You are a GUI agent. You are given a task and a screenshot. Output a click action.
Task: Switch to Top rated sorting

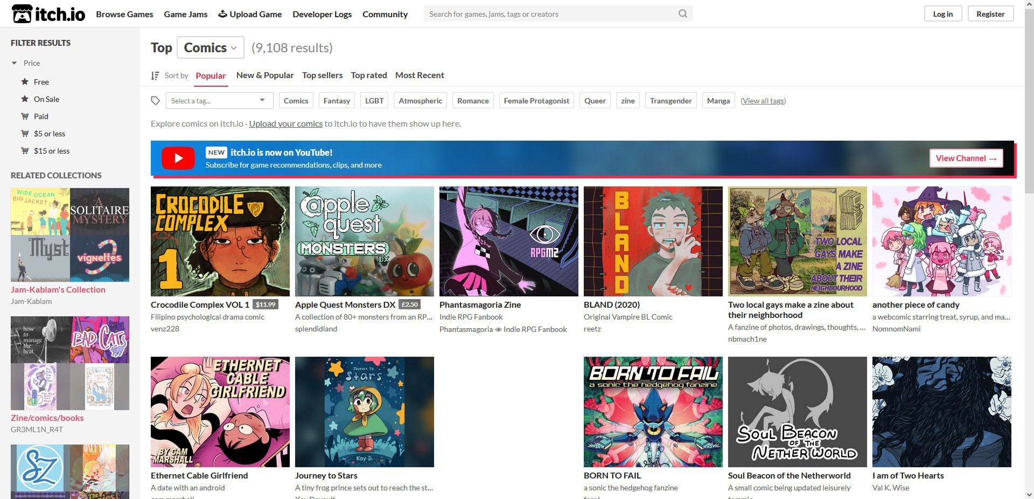(x=369, y=75)
